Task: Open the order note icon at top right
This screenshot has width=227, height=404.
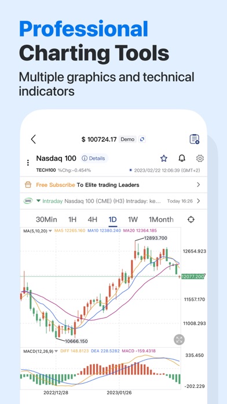Action: coord(195,139)
